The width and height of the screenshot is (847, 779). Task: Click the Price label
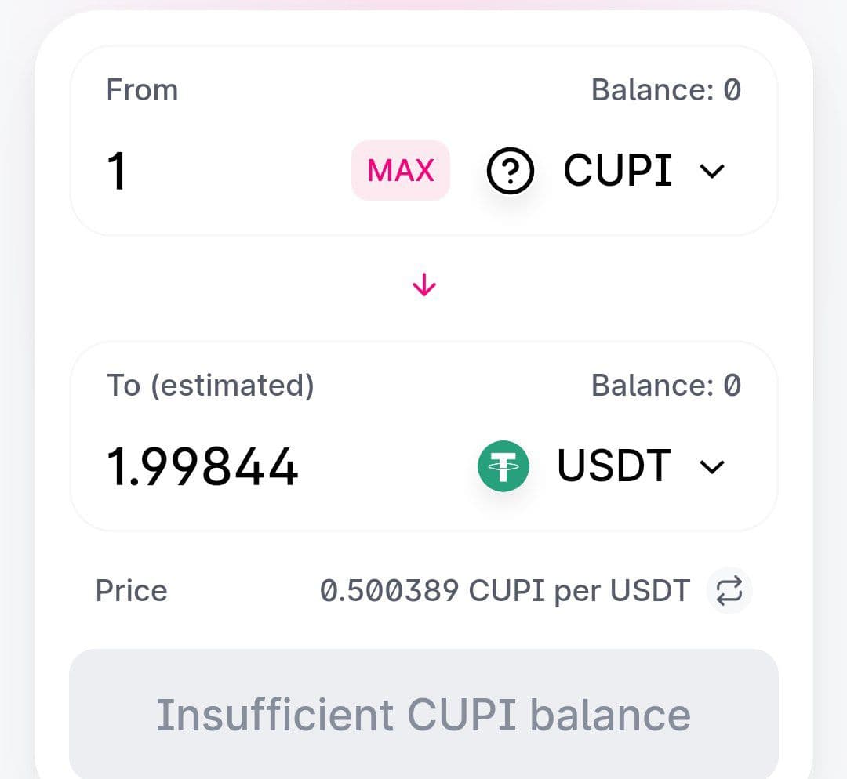coord(131,591)
